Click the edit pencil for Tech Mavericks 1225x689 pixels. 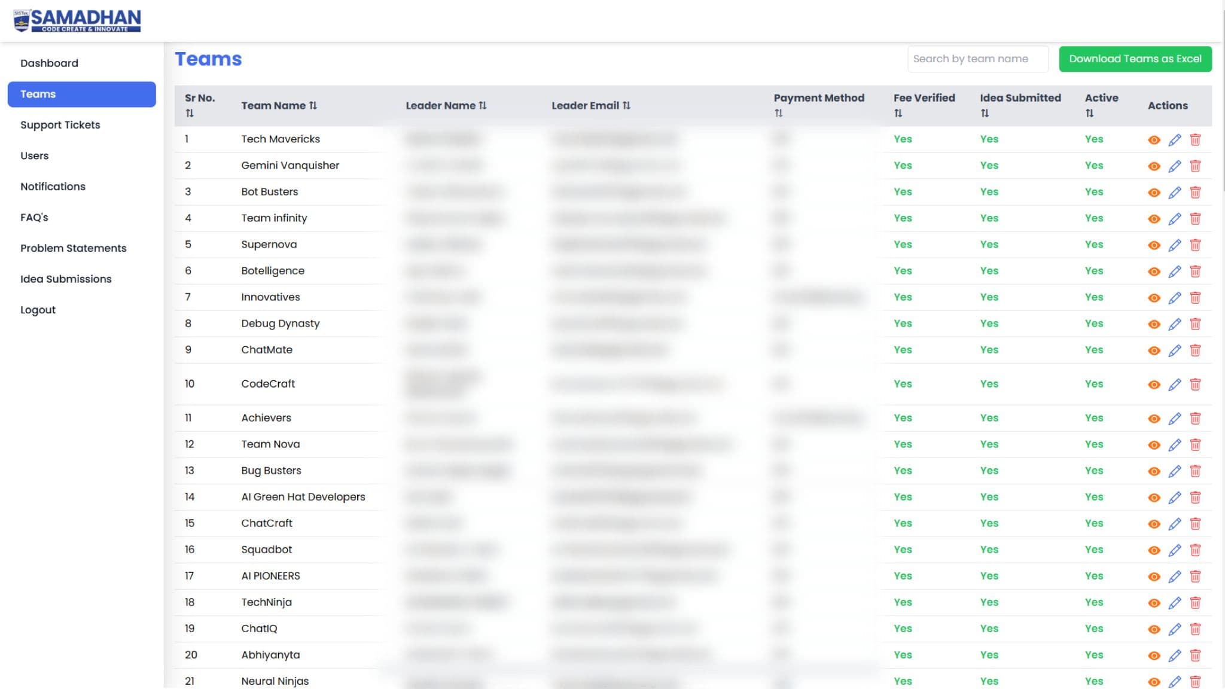(x=1174, y=139)
